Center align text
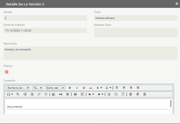180x124 pixels. (x=124, y=88)
